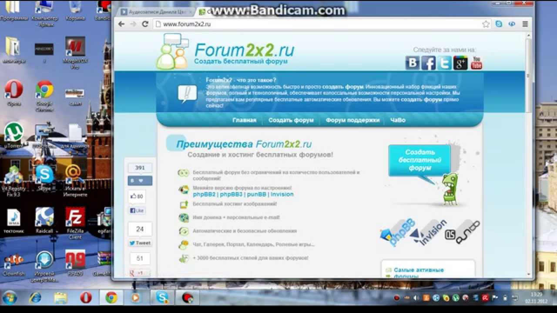Viewport: 557px width, 313px height.
Task: Click the phpBB2 link
Action: click(204, 194)
